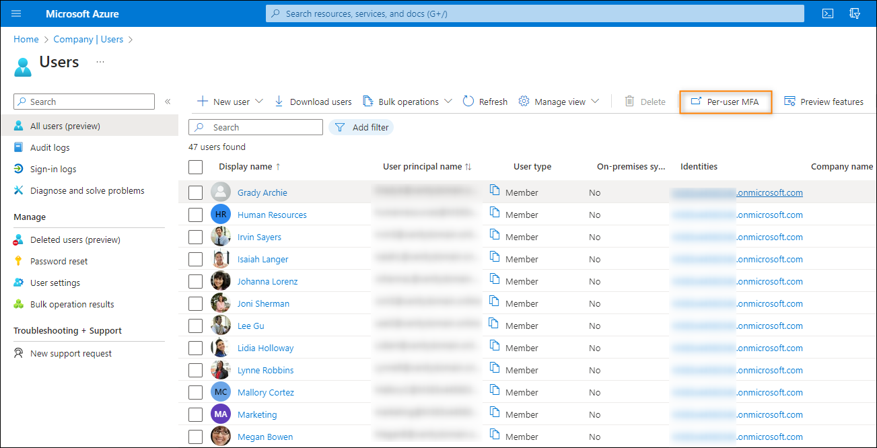Click the Per-user MFA button
Image resolution: width=877 pixels, height=448 pixels.
point(726,102)
